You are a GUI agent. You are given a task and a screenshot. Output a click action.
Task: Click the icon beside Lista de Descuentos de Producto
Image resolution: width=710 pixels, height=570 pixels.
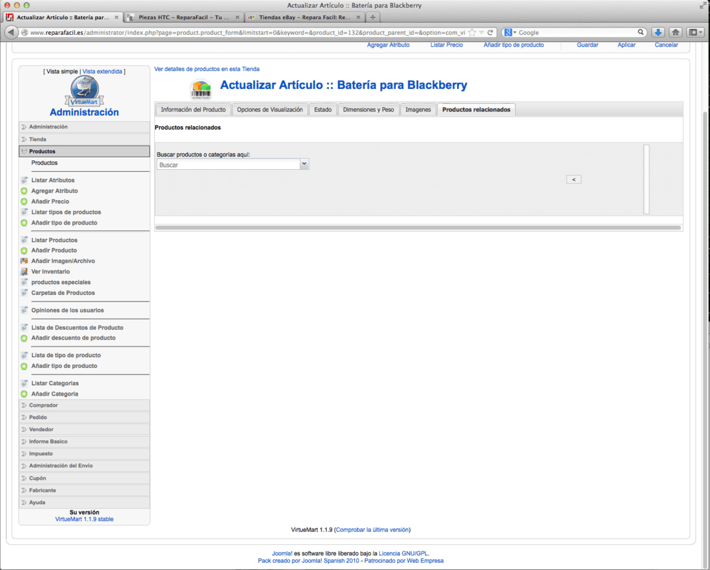pos(25,327)
